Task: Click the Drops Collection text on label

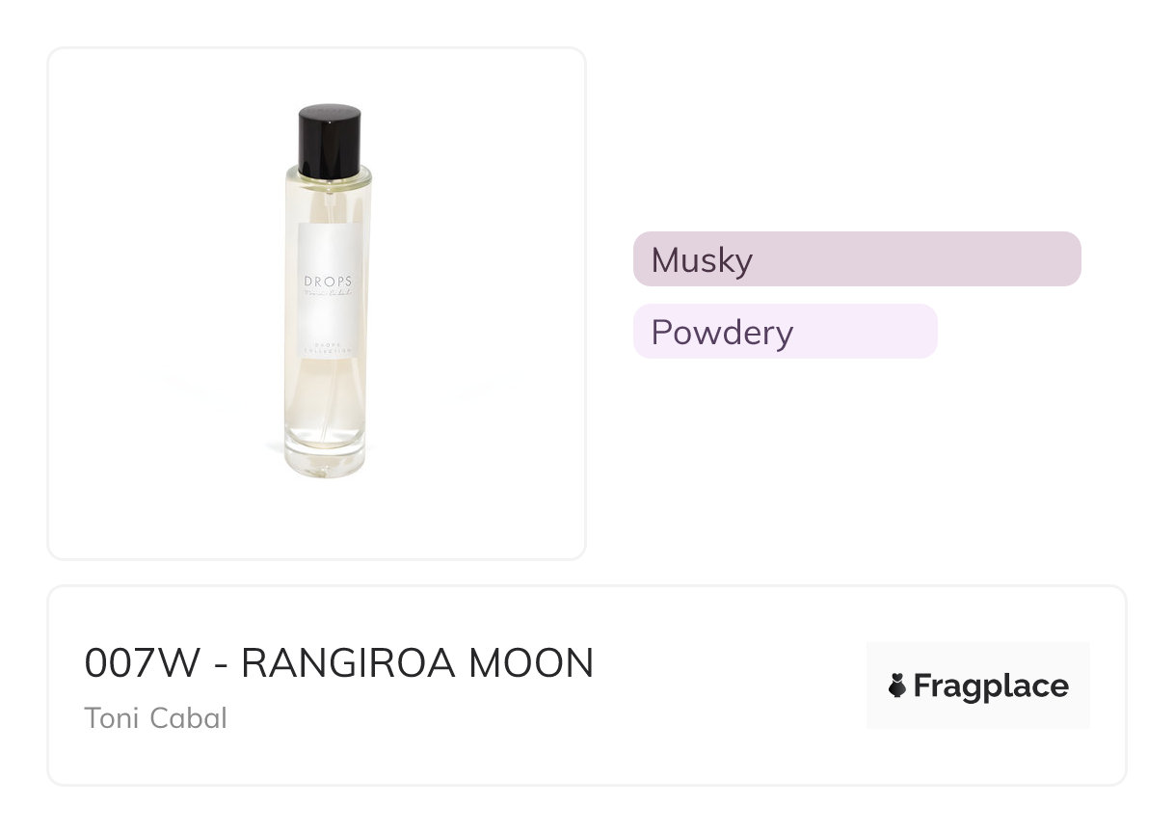Action: (x=327, y=348)
